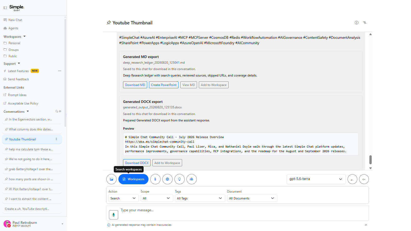Click pin icon on 'how many ports' conversation

(6, 179)
